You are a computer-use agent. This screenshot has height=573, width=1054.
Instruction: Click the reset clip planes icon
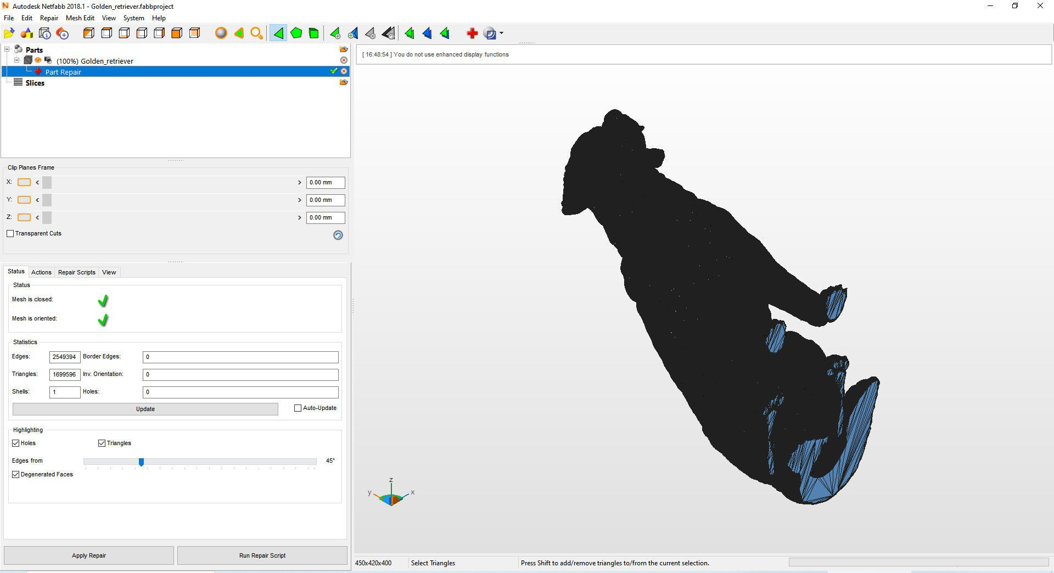pos(338,235)
